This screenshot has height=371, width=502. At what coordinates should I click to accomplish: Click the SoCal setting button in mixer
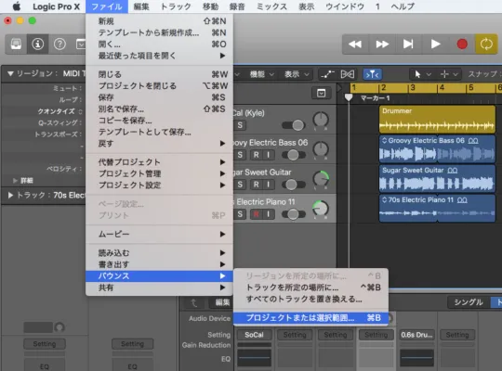[254, 335]
